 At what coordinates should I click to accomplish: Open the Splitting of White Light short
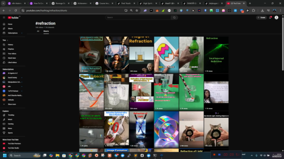[x=91, y=129]
